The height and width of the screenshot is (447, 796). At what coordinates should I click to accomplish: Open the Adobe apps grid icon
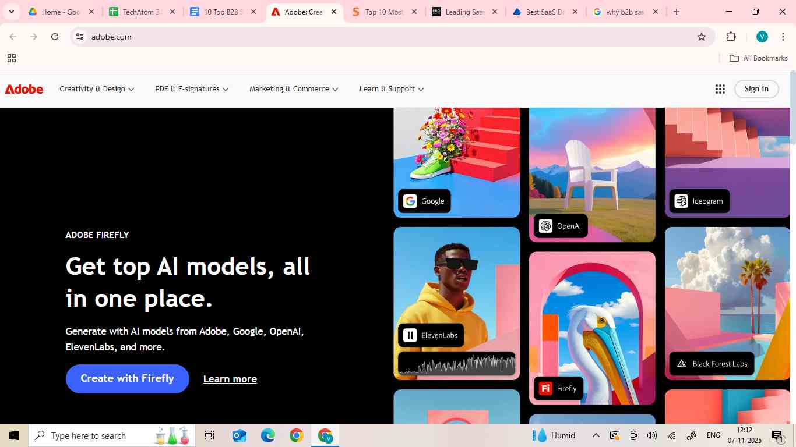click(720, 88)
